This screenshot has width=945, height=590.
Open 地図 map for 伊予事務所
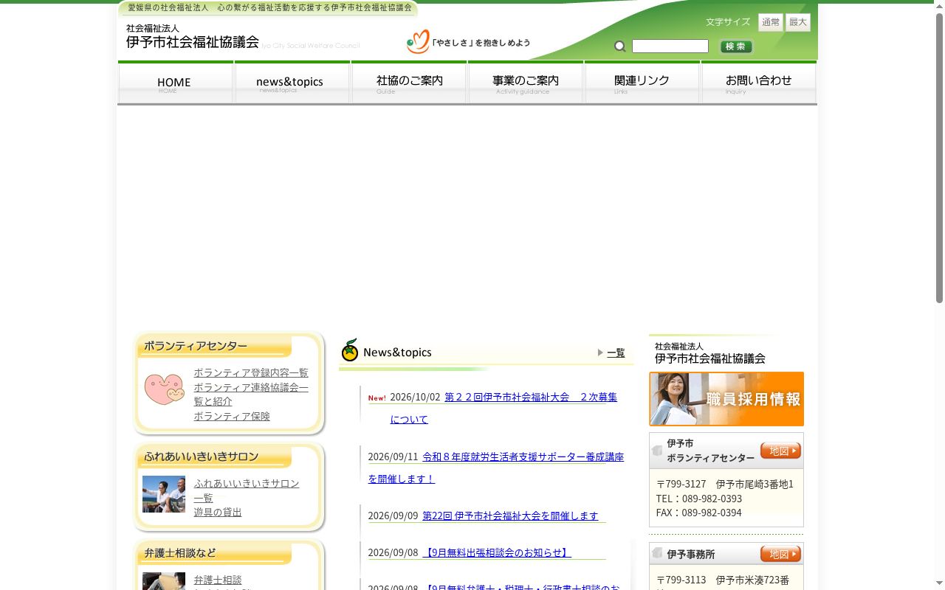click(x=780, y=554)
